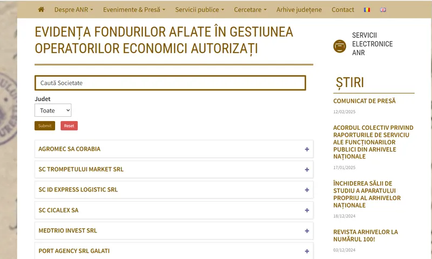
Task: Open the Comunicat de presă news link
Action: pos(364,101)
